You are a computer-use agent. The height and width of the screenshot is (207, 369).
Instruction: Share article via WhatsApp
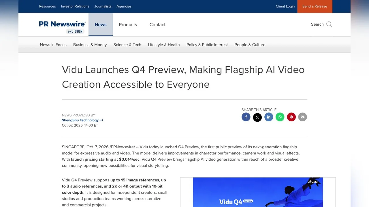(x=280, y=117)
